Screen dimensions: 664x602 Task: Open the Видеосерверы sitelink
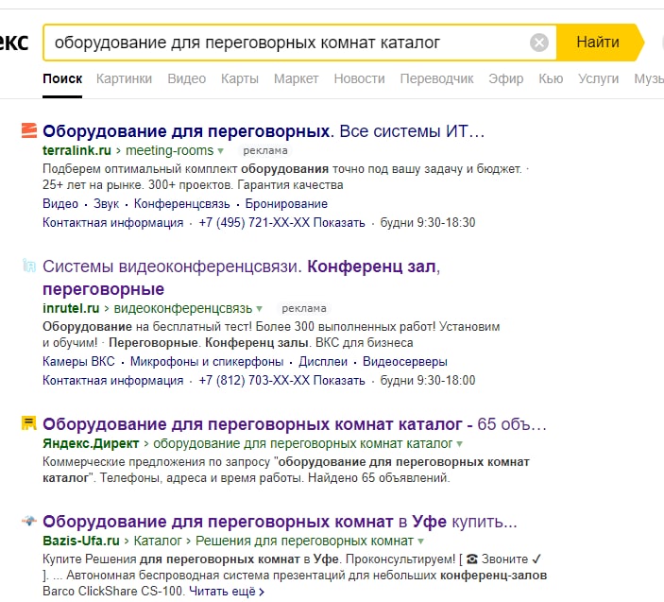(405, 361)
